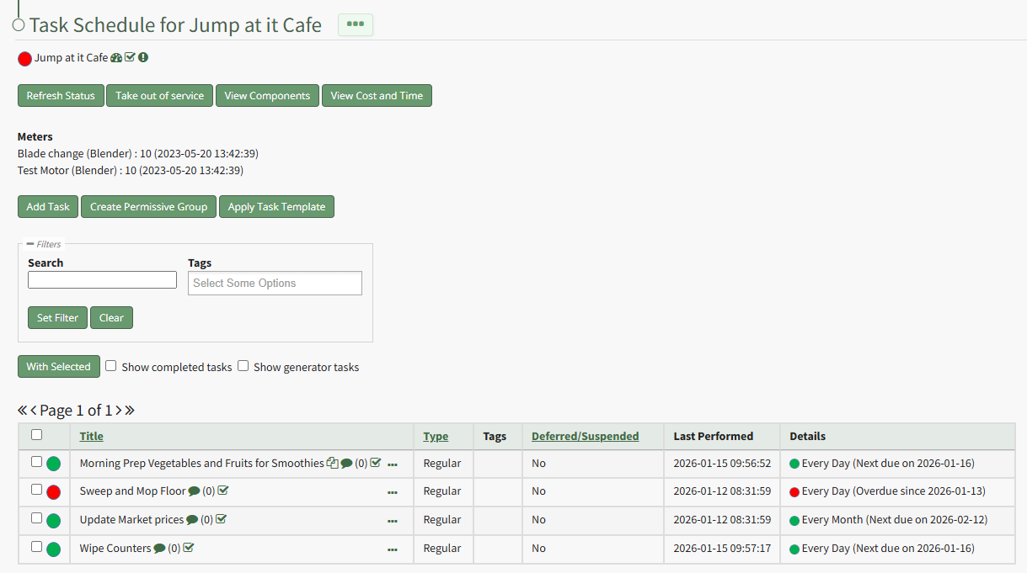Open comments for Sweep and Mop Floor
Viewport: 1027px width, 573px height.
coord(194,491)
